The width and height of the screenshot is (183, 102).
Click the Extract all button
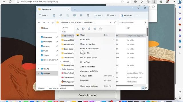(126, 15)
